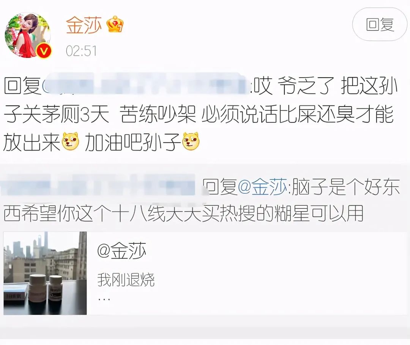Tap the crown membership icon
Image resolution: width=410 pixels, height=345 pixels.
click(x=115, y=24)
